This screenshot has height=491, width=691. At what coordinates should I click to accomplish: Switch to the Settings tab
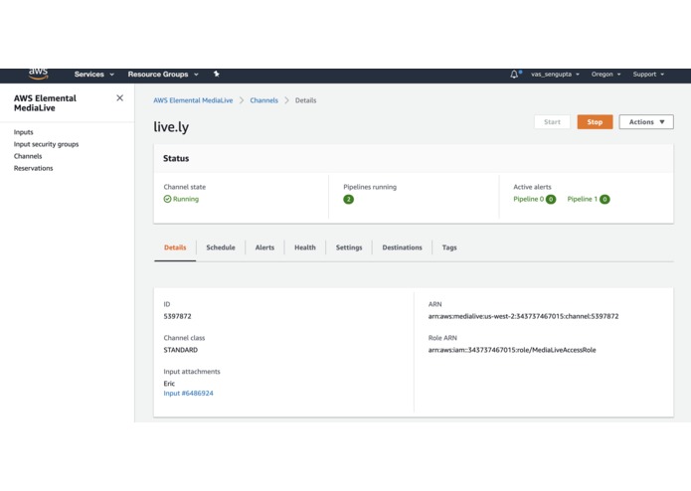click(x=349, y=247)
